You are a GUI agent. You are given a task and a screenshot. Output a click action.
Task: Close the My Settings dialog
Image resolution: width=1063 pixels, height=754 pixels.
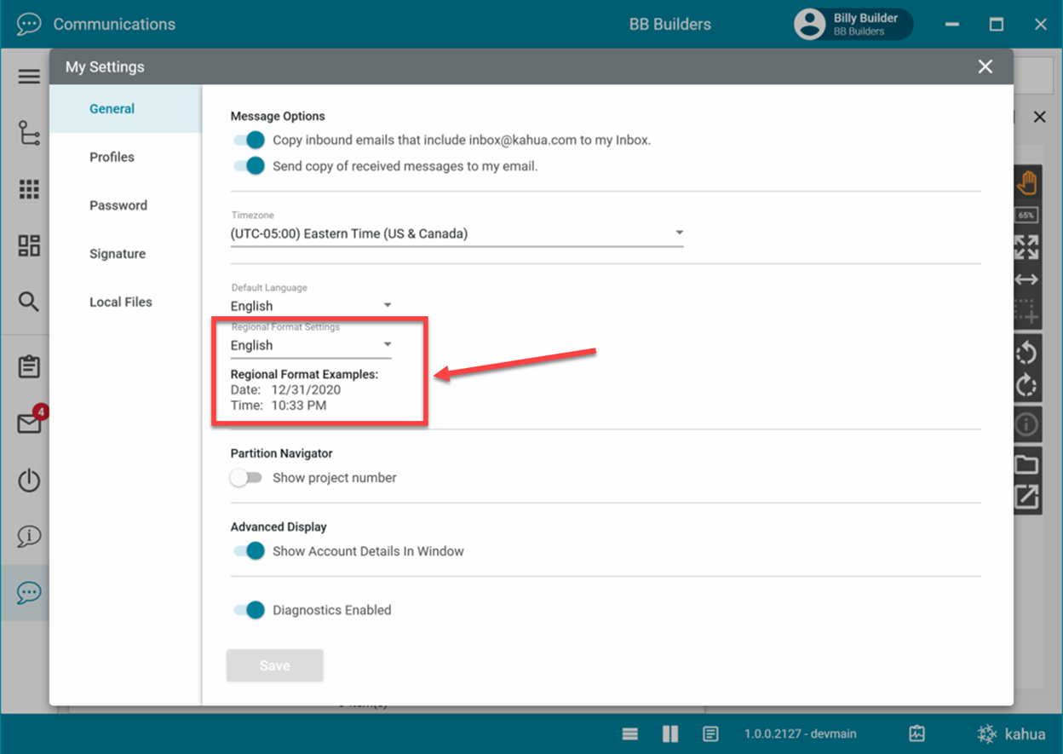pyautogui.click(x=985, y=66)
